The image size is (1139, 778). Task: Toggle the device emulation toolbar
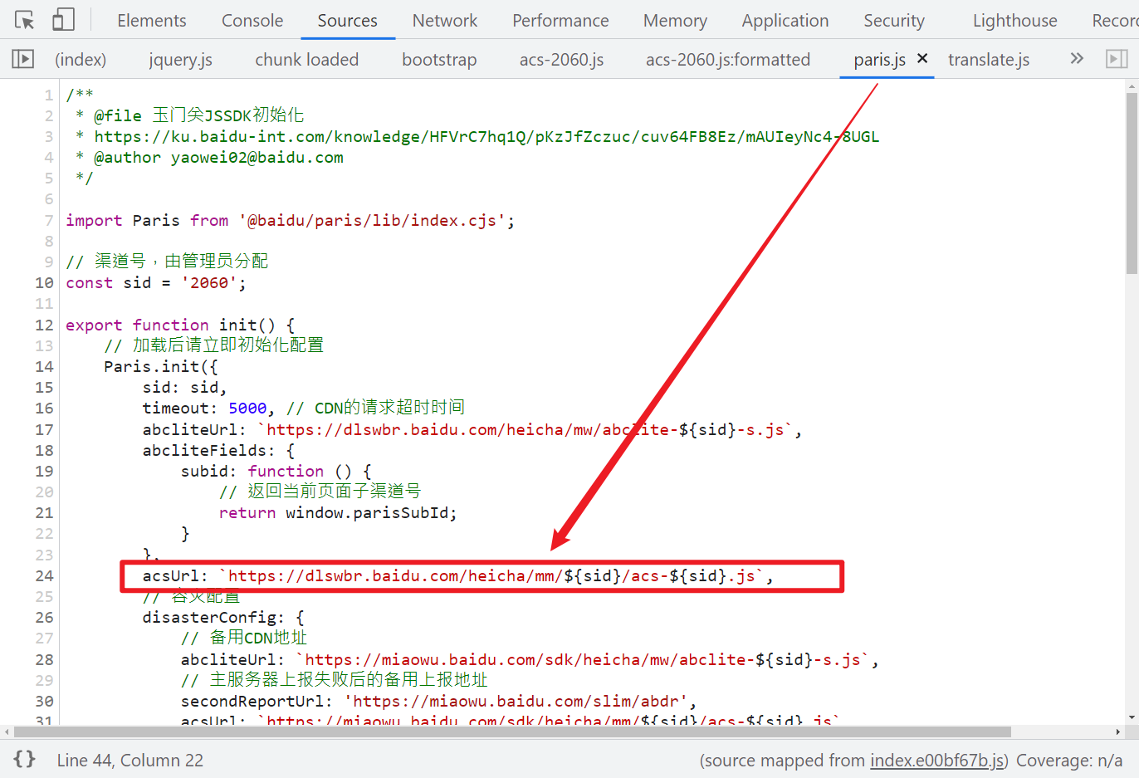pyautogui.click(x=63, y=19)
